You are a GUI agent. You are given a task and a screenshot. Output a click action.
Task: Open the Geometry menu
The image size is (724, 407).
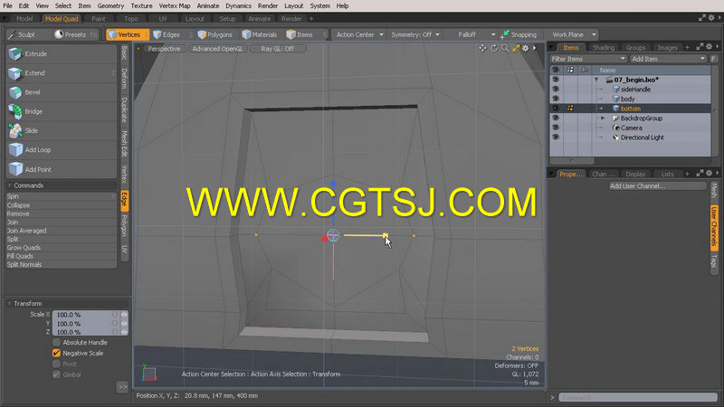click(x=110, y=6)
